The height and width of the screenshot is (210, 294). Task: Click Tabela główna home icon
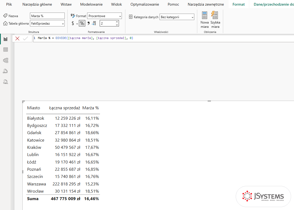click(5, 23)
